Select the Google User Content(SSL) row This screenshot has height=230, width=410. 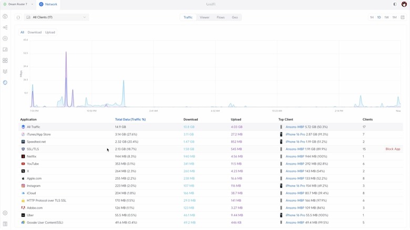210,223
